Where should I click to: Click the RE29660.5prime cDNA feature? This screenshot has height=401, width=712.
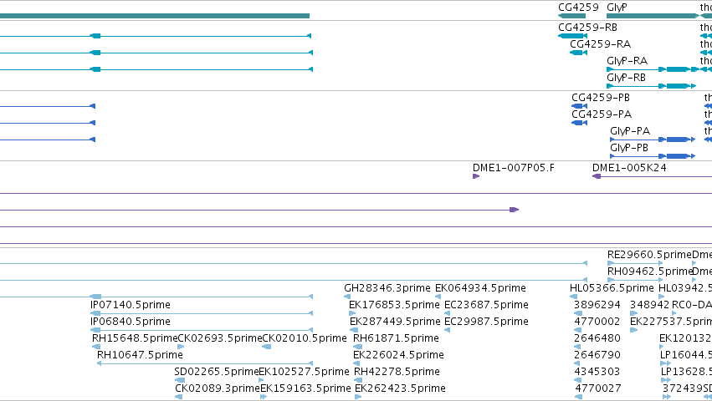635,263
